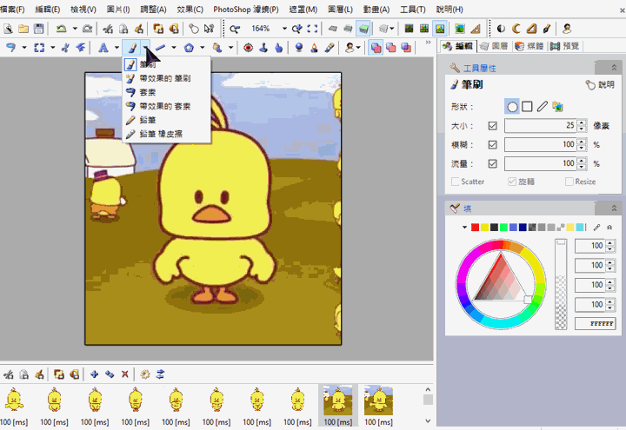Viewport: 626px width, 430px height.
Task: Choose 帶效果的 筆刷 from the brush dropdown list
Action: point(166,78)
